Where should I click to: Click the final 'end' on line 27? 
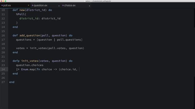[x=12, y=82]
